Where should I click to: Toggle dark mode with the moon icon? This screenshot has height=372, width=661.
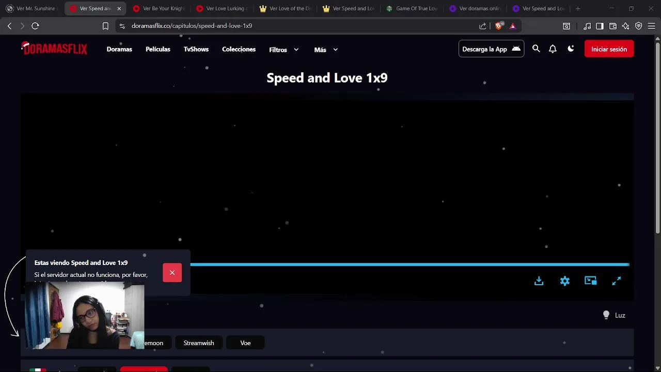571,49
